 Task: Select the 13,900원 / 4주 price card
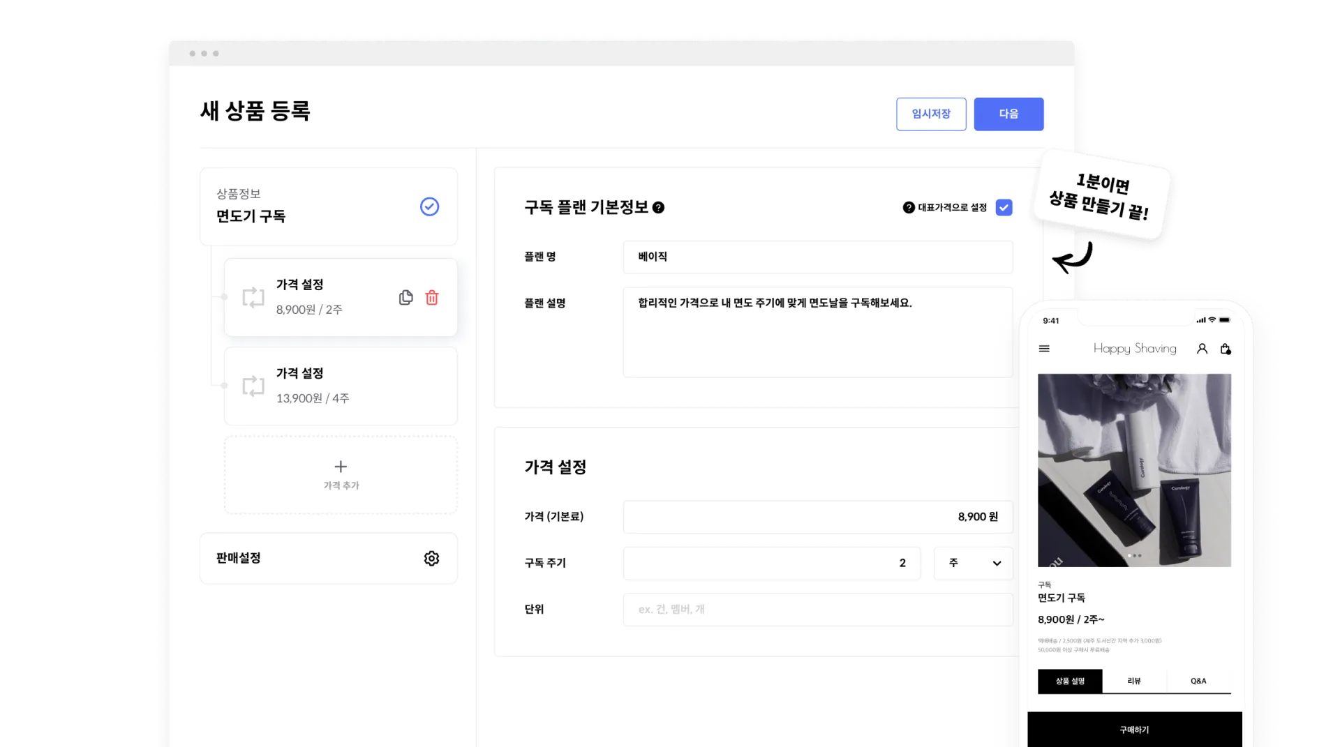coord(341,386)
